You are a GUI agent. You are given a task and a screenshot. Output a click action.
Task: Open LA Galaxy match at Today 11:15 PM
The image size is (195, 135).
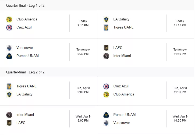coord(146,24)
